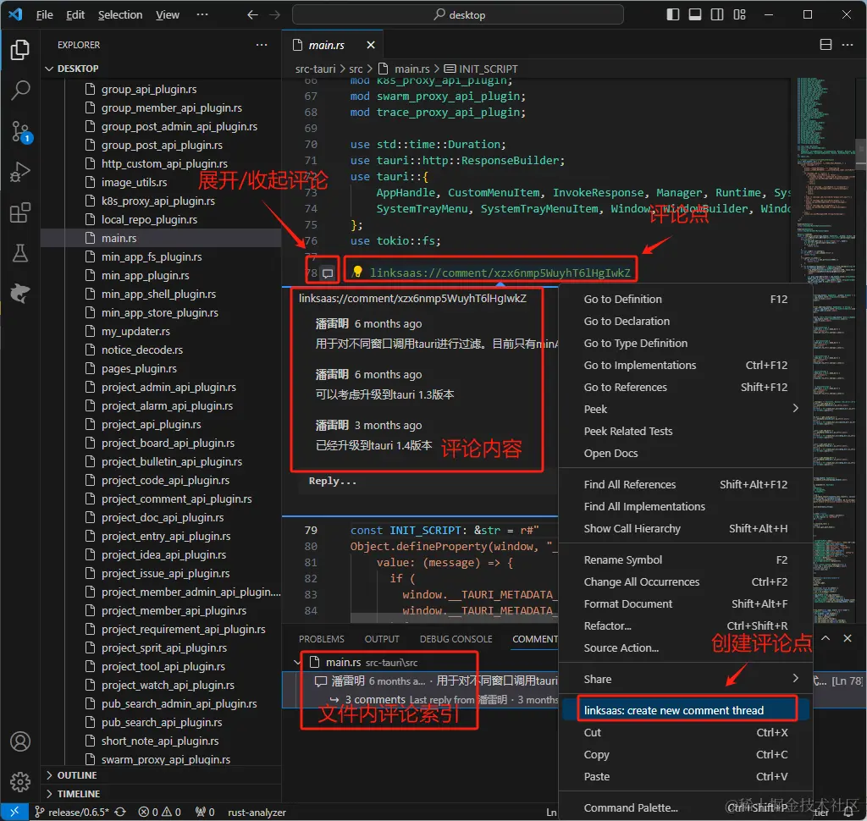Viewport: 867px width, 821px height.
Task: Choose Format Document
Action: pos(686,603)
